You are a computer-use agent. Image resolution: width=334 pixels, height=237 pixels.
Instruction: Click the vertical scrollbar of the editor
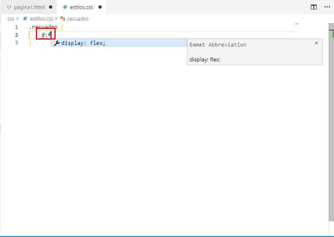pos(331,122)
